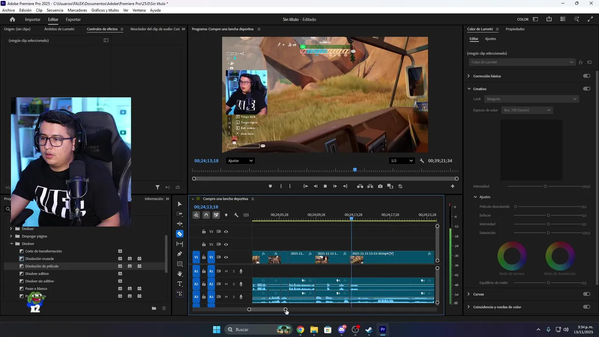The image size is (599, 337).
Task: Hide video track V2 output
Action: click(x=226, y=244)
